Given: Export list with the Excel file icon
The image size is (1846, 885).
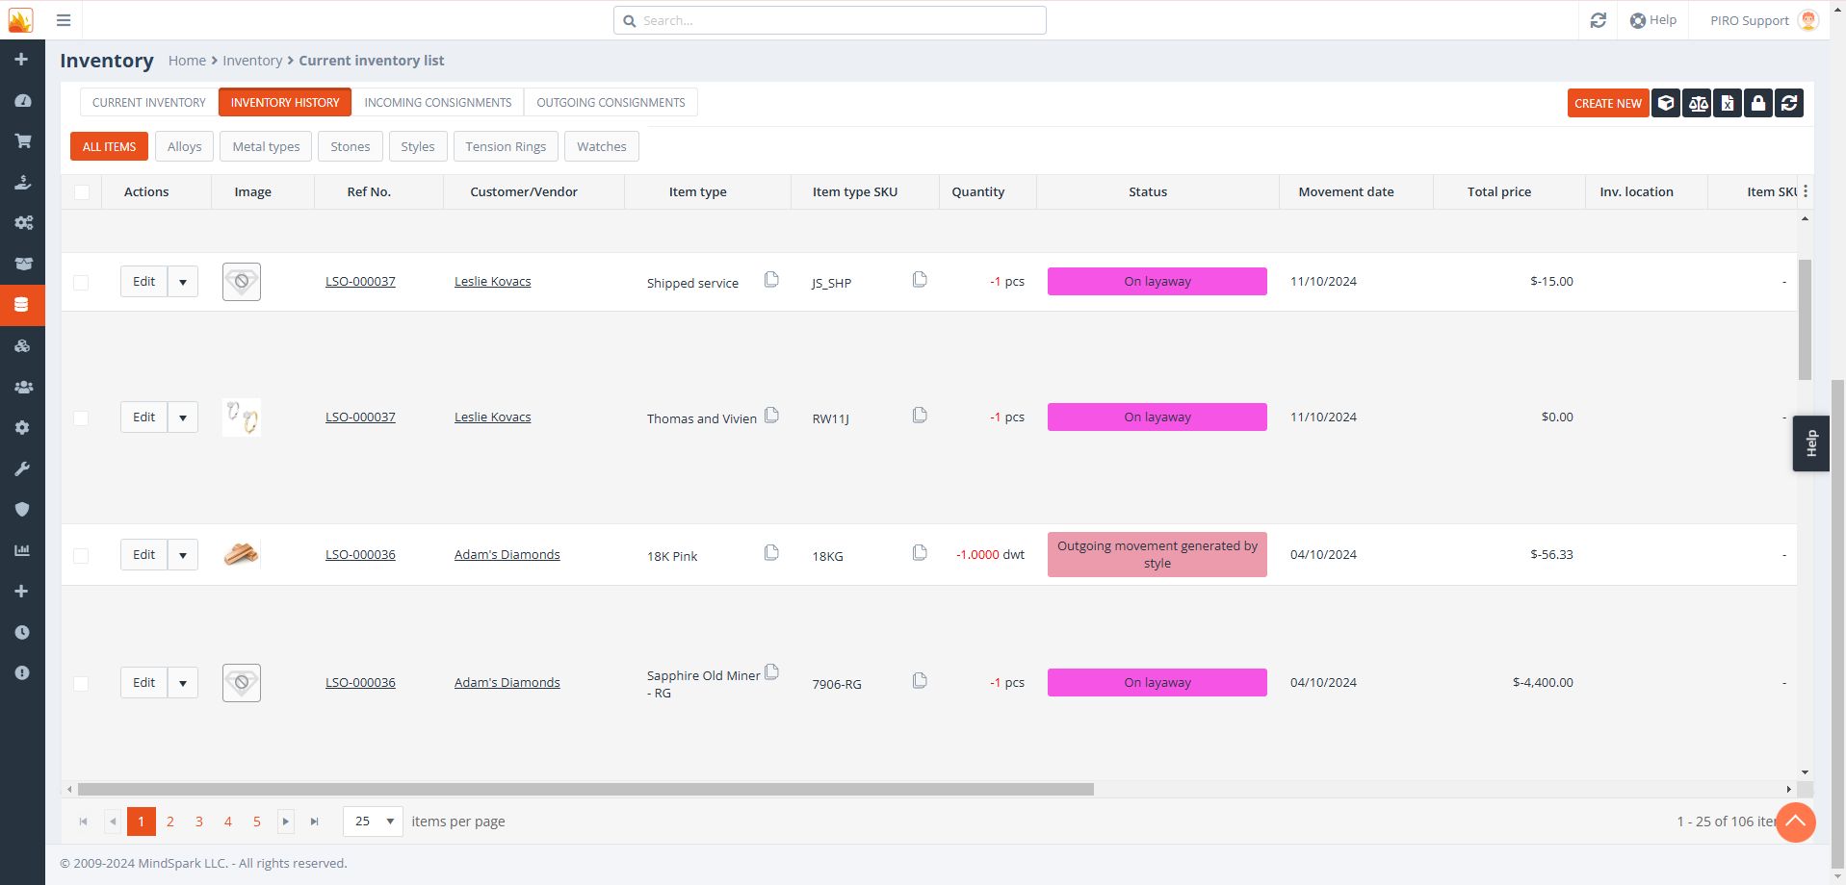Looking at the screenshot, I should (x=1728, y=103).
